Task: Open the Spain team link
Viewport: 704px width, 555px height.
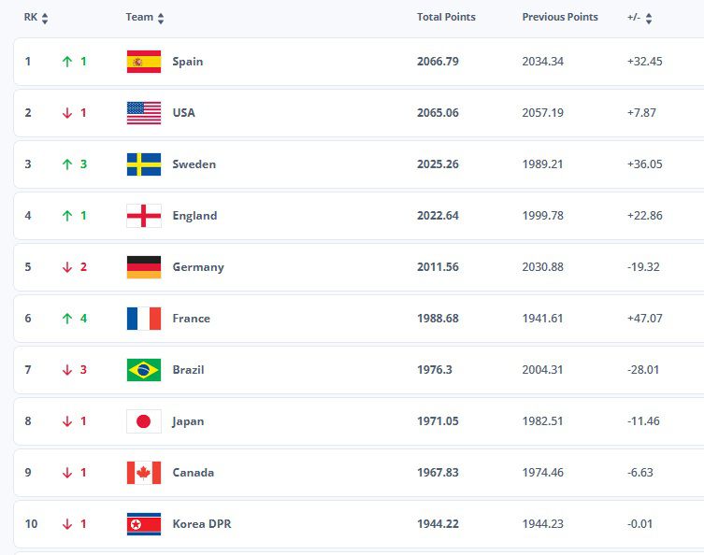Action: coord(187,62)
